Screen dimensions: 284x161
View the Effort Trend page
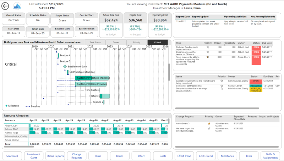point(184,156)
